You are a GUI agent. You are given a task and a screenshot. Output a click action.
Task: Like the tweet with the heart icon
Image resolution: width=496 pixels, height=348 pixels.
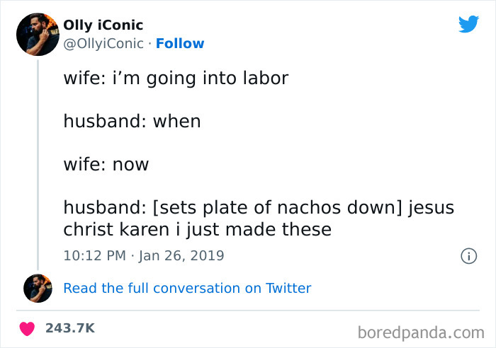point(28,328)
